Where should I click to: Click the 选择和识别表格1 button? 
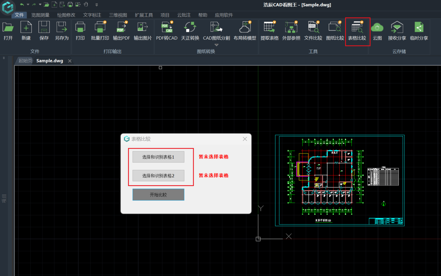(x=158, y=157)
